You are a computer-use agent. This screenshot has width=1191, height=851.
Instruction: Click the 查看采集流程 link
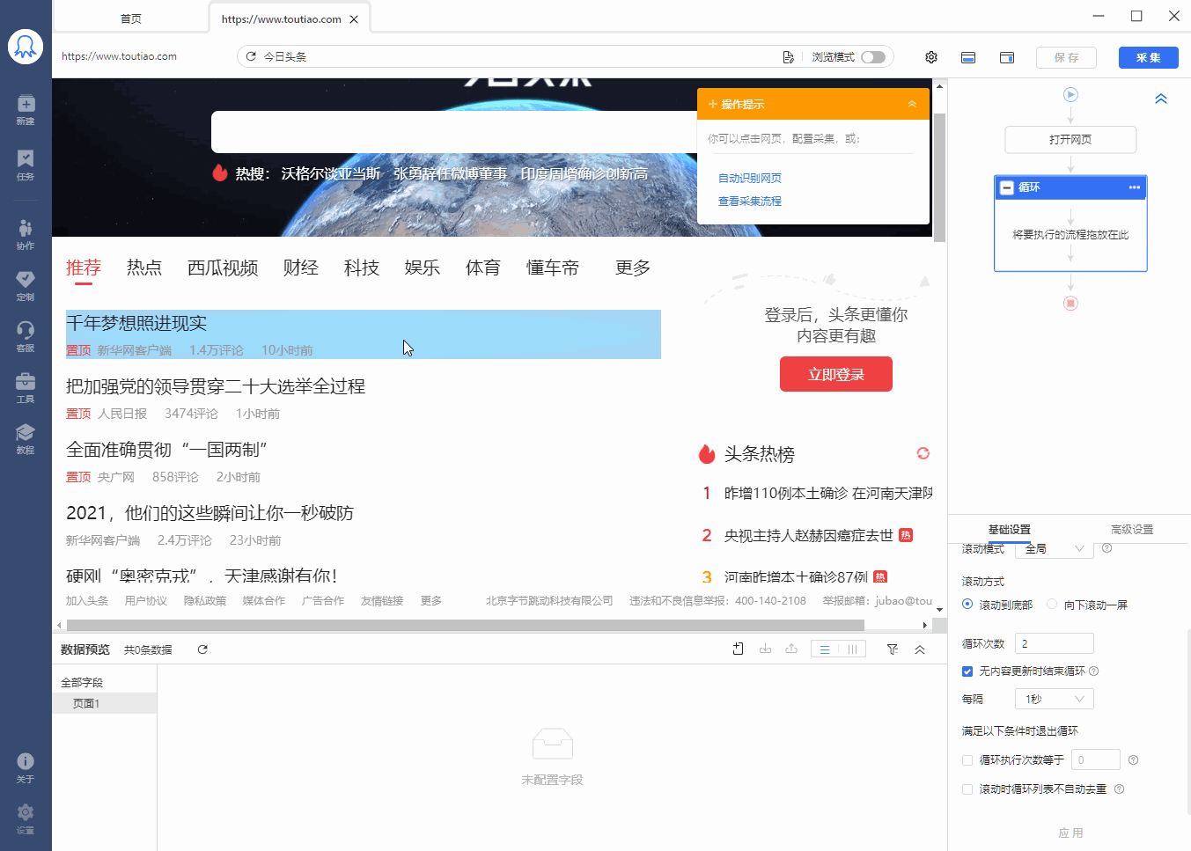(750, 201)
